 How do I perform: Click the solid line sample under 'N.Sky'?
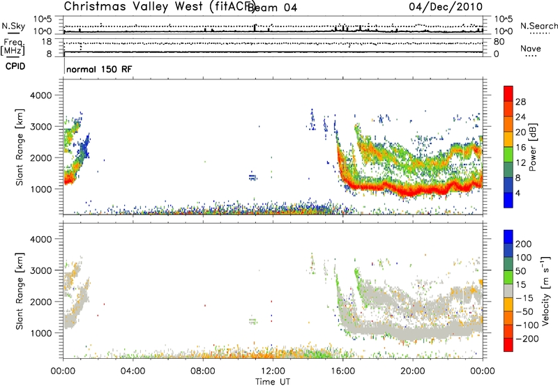pos(13,33)
